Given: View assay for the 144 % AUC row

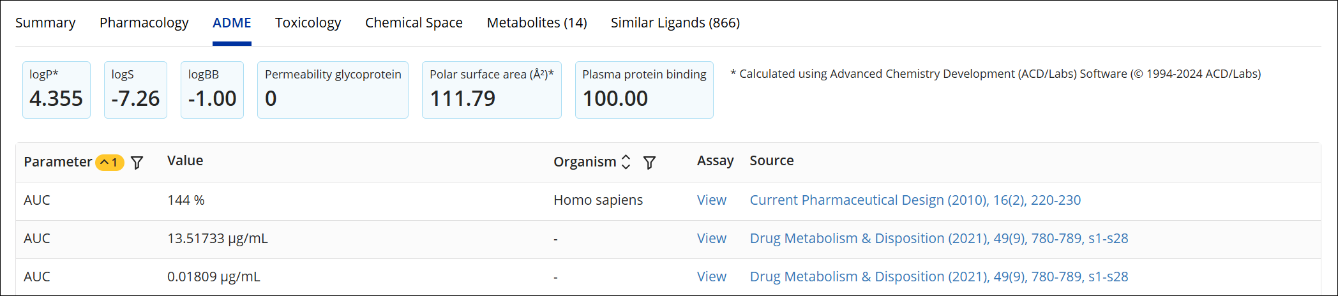Looking at the screenshot, I should click(x=711, y=200).
